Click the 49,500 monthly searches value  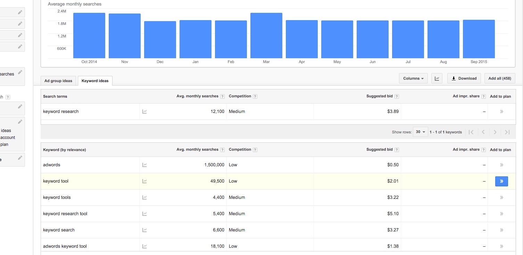coord(217,181)
